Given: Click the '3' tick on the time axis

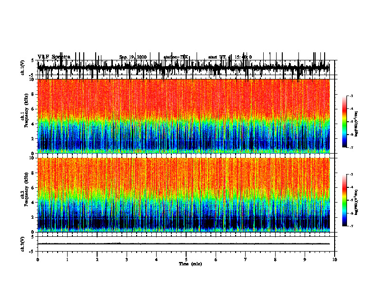Looking at the screenshot, I should pyautogui.click(x=127, y=260).
